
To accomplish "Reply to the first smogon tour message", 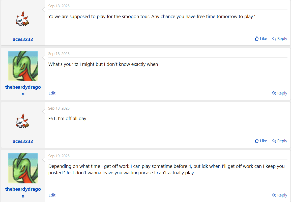I will point(279,39).
